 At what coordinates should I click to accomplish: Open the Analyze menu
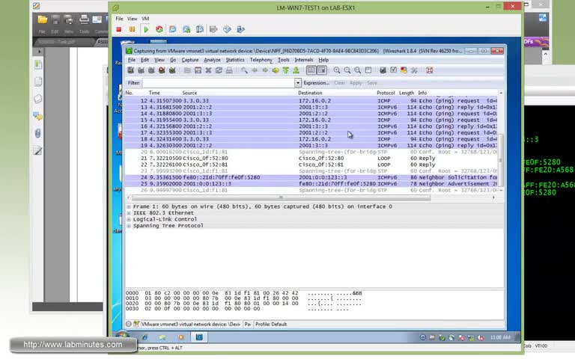click(212, 60)
